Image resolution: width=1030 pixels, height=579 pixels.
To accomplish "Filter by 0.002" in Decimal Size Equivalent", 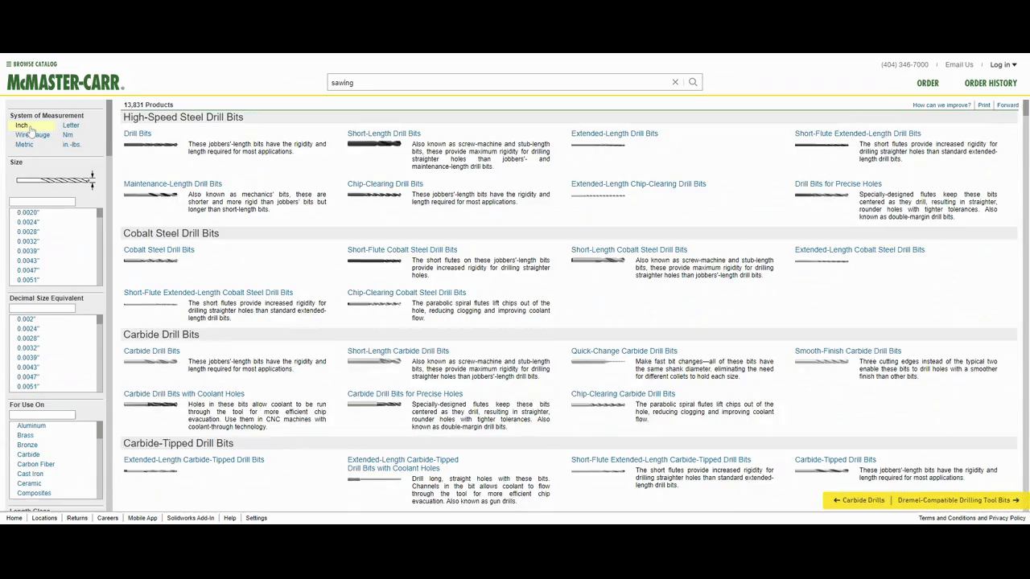I will [x=27, y=319].
